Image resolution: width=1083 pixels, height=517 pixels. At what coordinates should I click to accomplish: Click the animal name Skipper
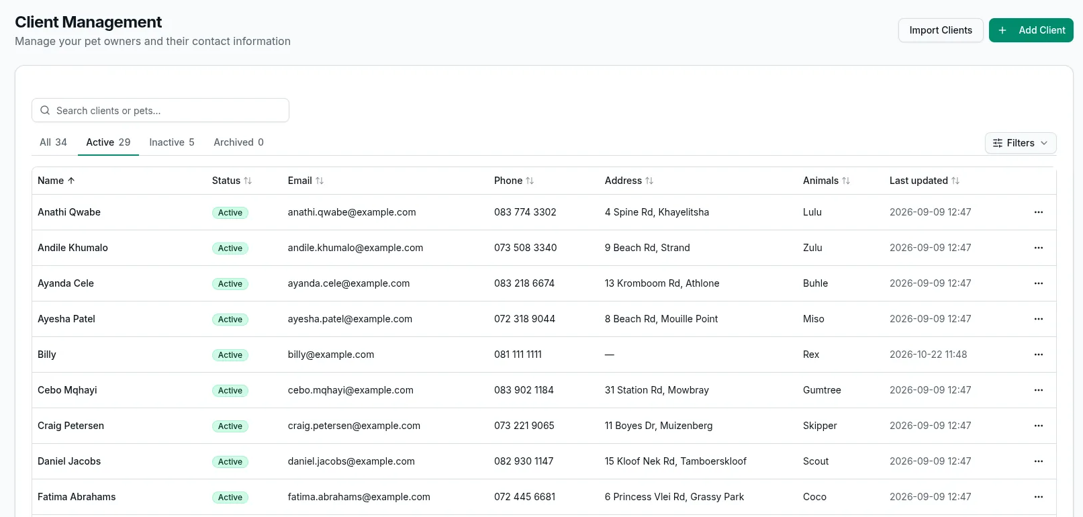820,426
